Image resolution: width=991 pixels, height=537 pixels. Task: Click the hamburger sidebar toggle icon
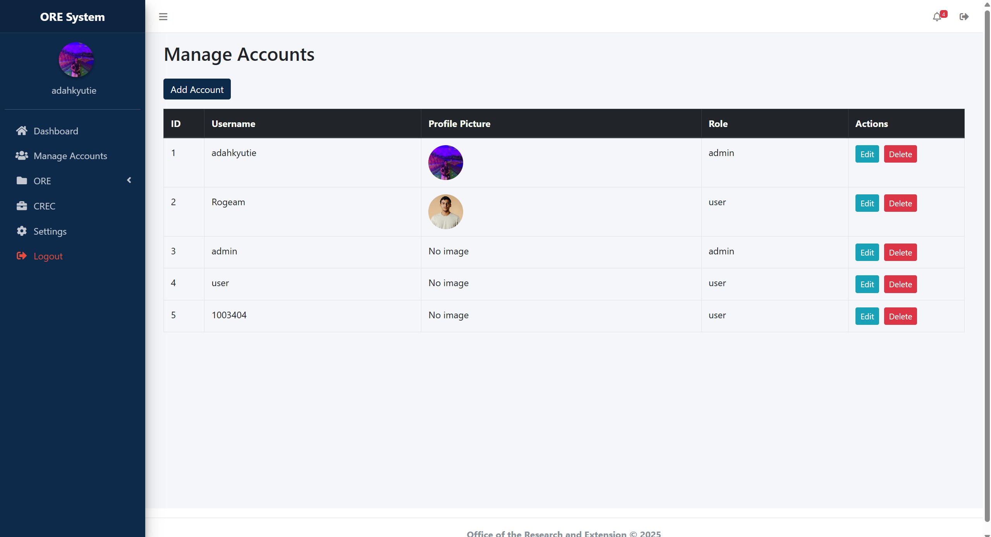click(x=163, y=17)
